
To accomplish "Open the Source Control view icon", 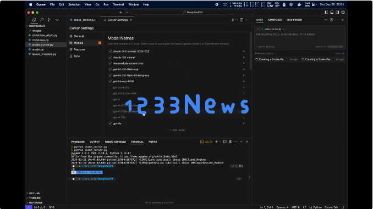I will click(50, 20).
